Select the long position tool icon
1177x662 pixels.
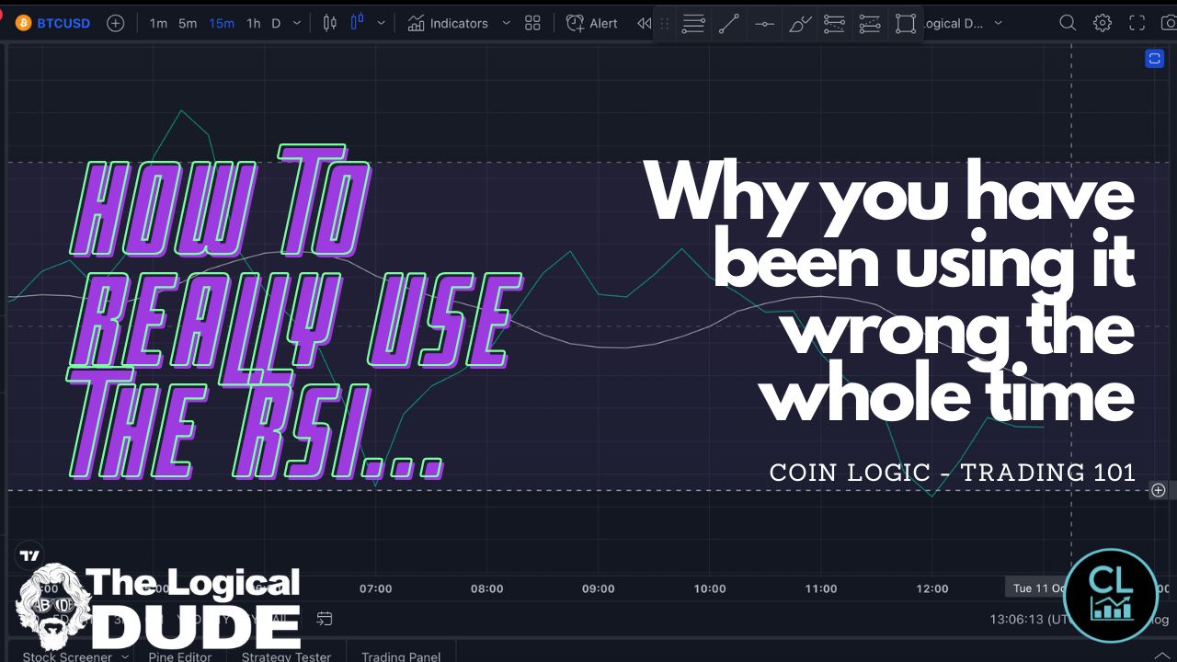835,25
